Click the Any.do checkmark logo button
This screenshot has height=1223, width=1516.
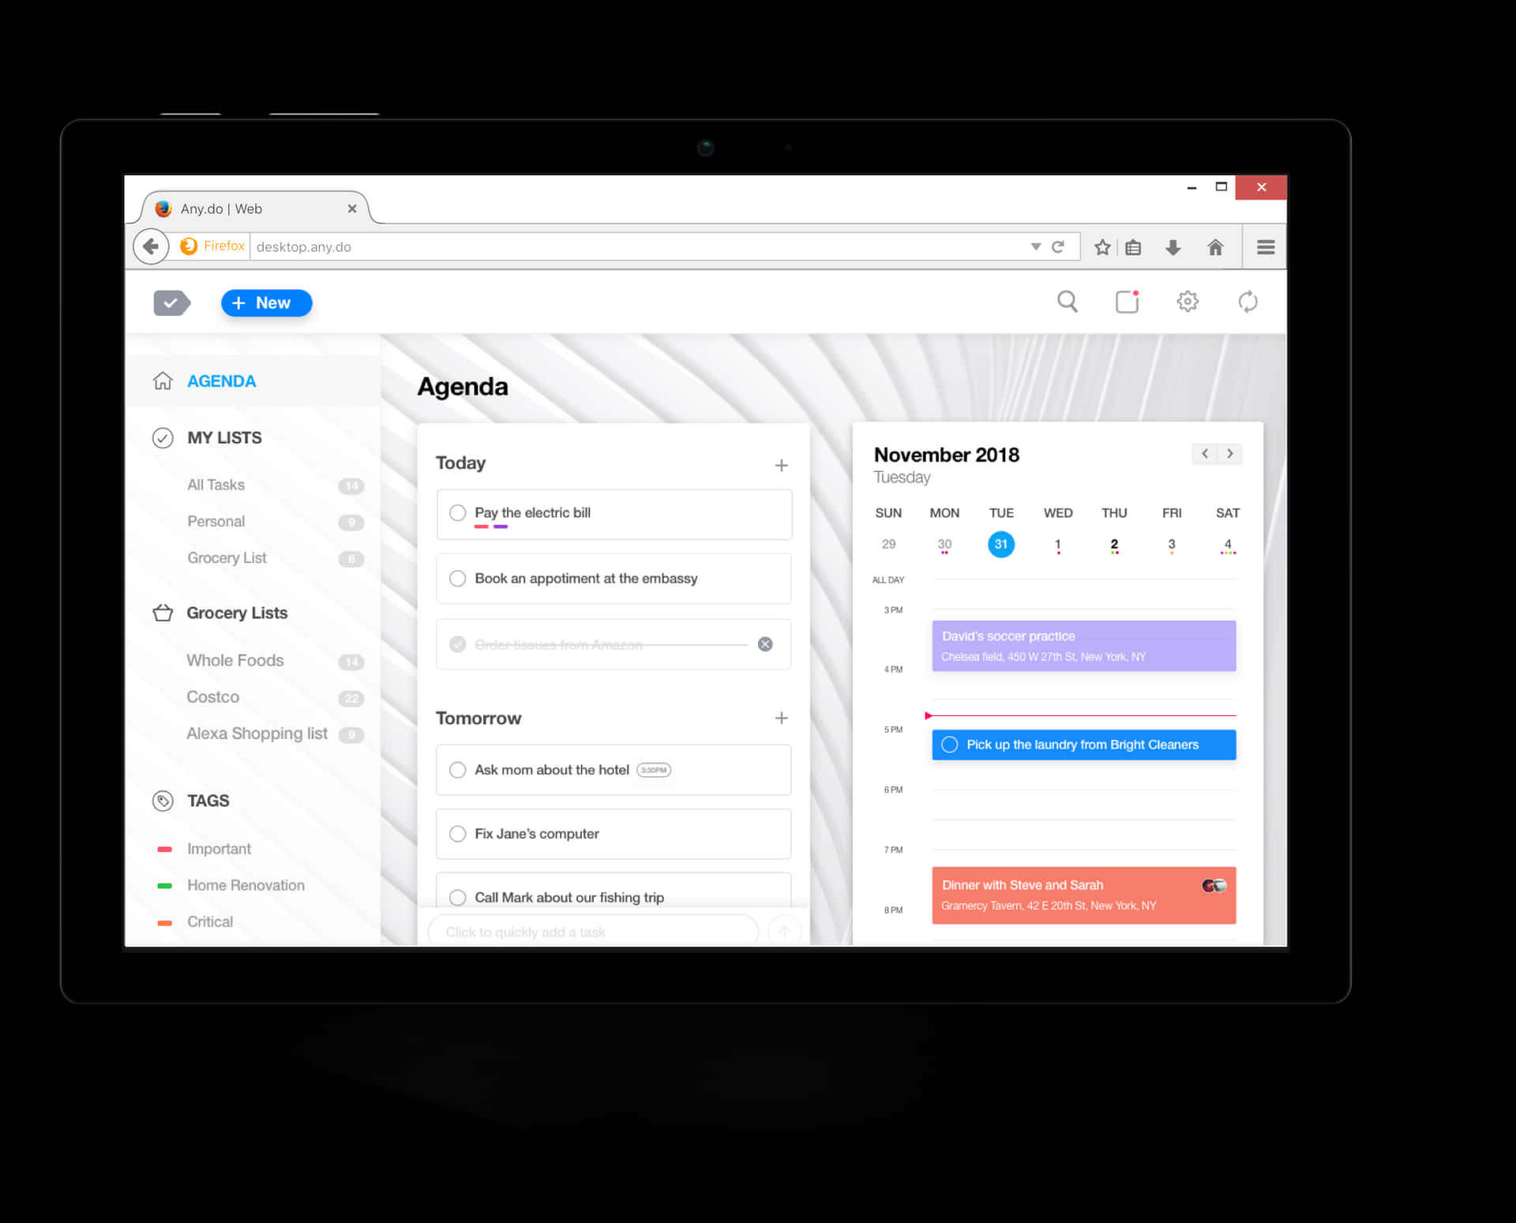coord(171,302)
